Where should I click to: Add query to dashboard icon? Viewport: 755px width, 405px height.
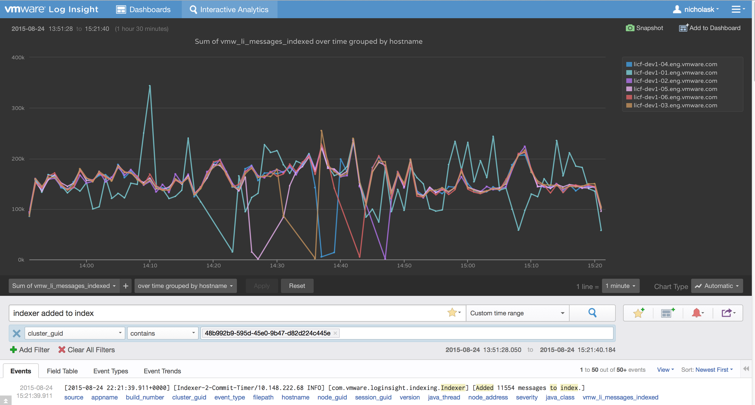pos(668,313)
